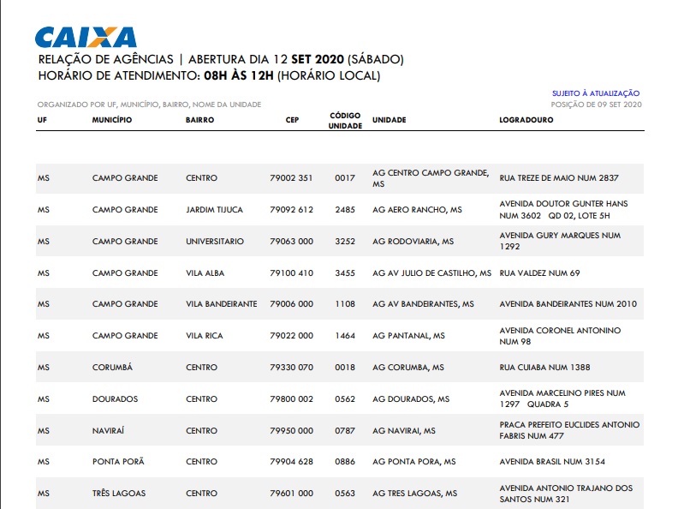This screenshot has width=678, height=509.
Task: Click the 'SUJEITO À ATUALIZAÇÃO' blue text
Action: (x=595, y=93)
